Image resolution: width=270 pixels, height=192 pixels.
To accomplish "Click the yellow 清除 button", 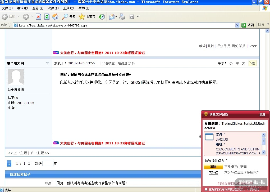I will pos(213,167).
